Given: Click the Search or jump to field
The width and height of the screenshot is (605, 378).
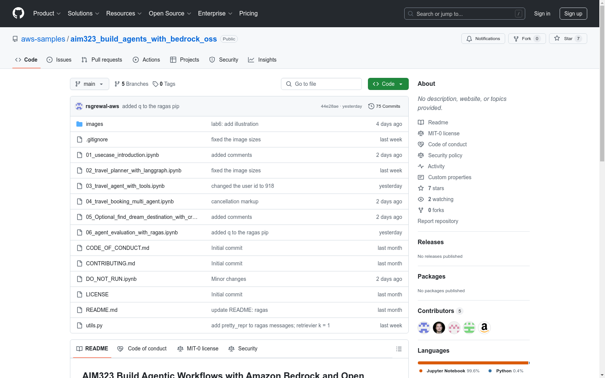Looking at the screenshot, I should point(465,14).
